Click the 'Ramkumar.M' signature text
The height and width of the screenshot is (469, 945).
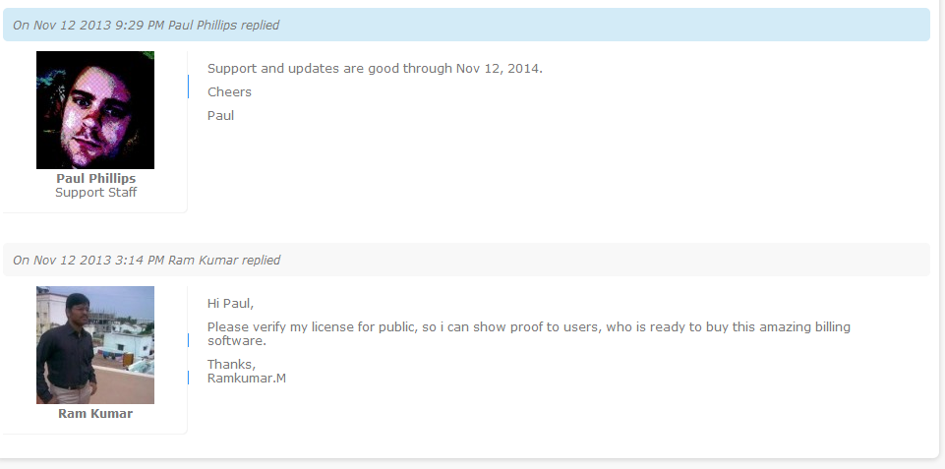pyautogui.click(x=247, y=378)
